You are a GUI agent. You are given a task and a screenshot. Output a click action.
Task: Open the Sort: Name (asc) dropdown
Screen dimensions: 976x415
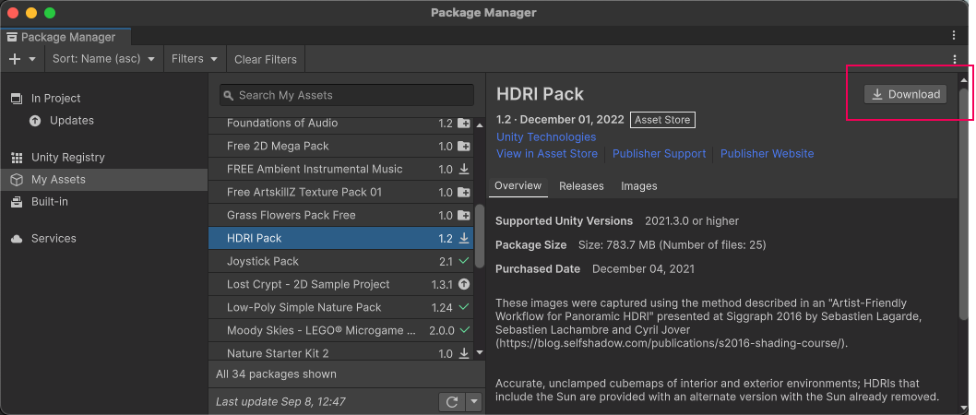coord(102,59)
